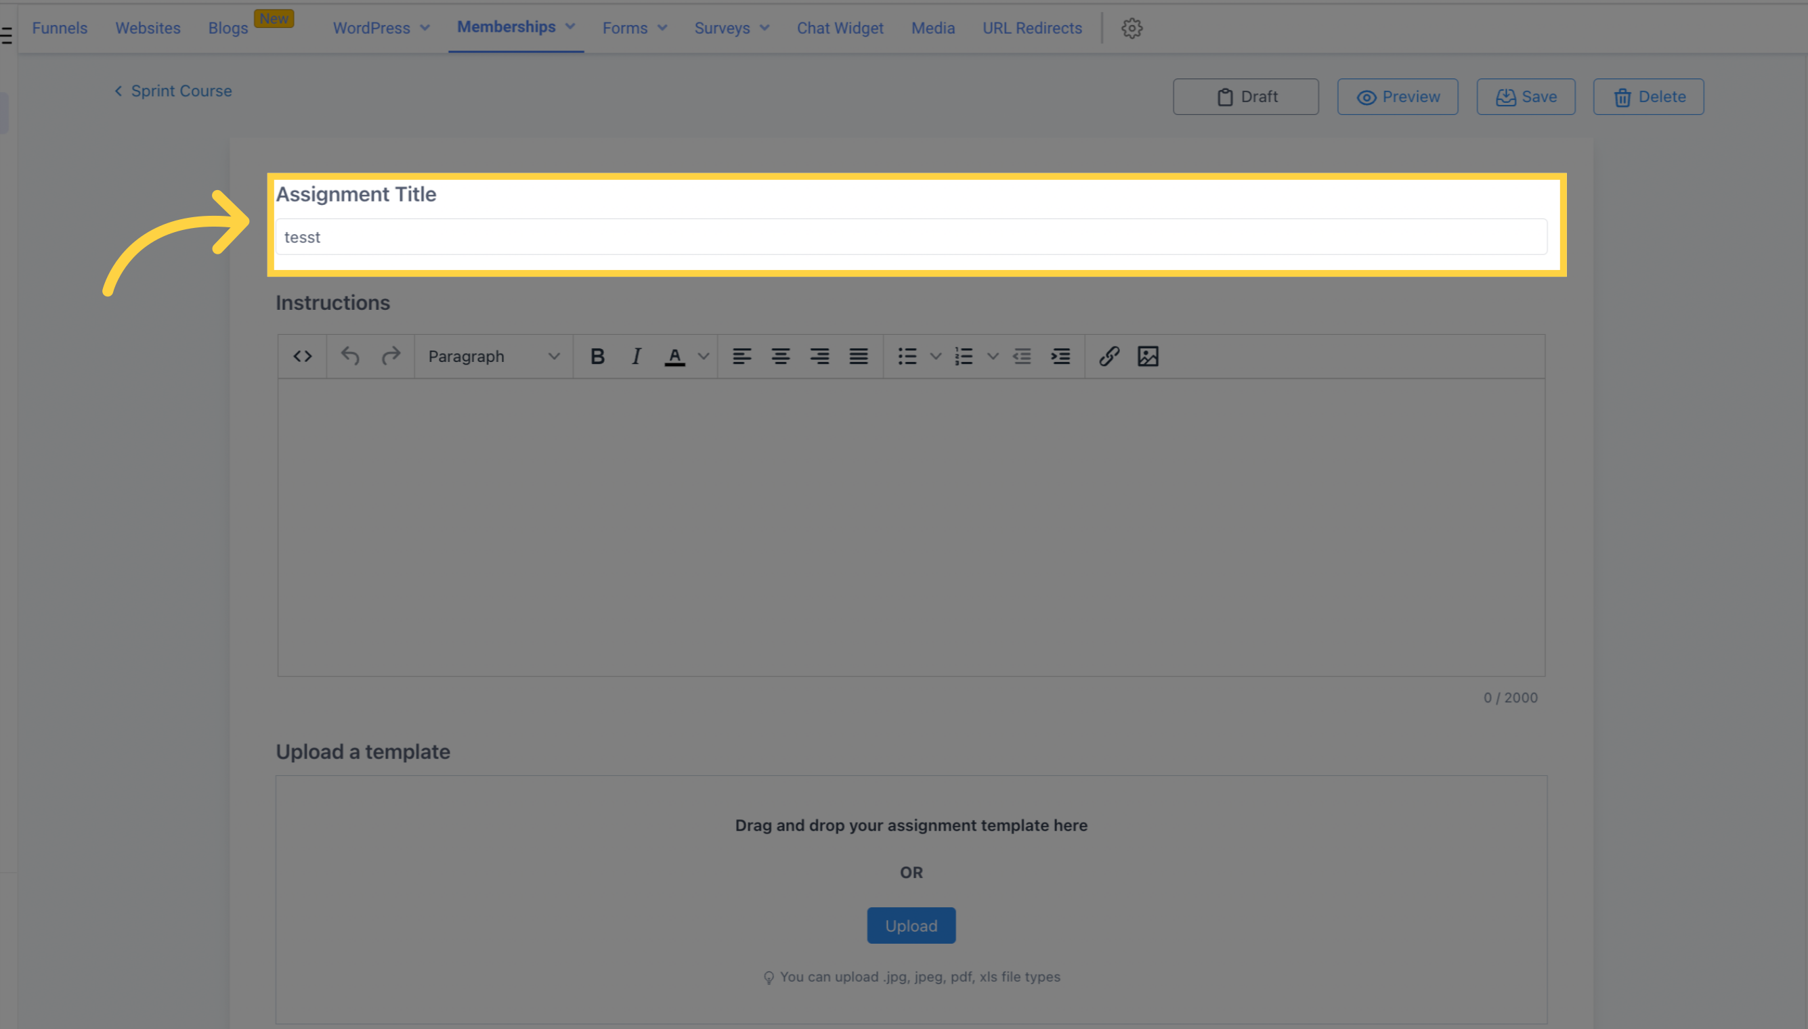Open the Media tab

click(x=932, y=28)
